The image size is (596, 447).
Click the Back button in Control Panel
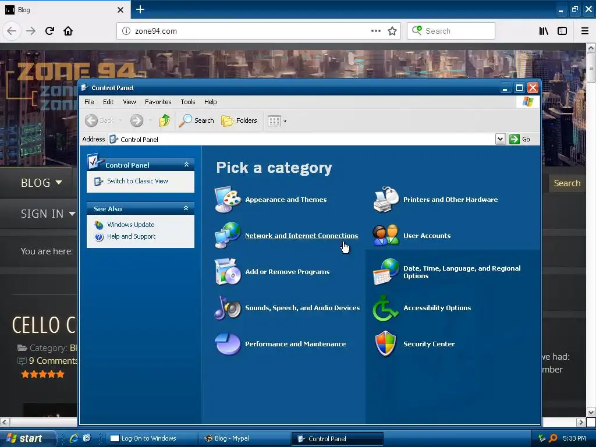tap(99, 120)
